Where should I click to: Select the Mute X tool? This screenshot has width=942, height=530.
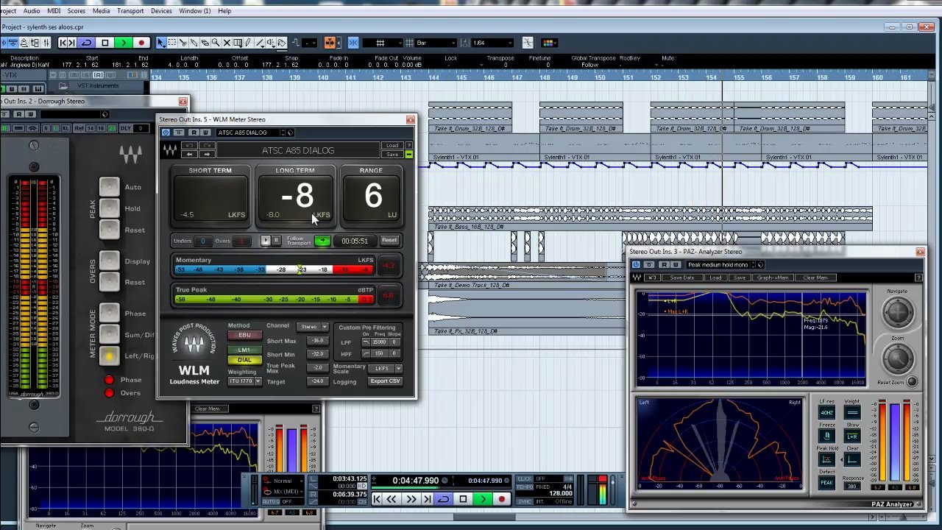227,43
